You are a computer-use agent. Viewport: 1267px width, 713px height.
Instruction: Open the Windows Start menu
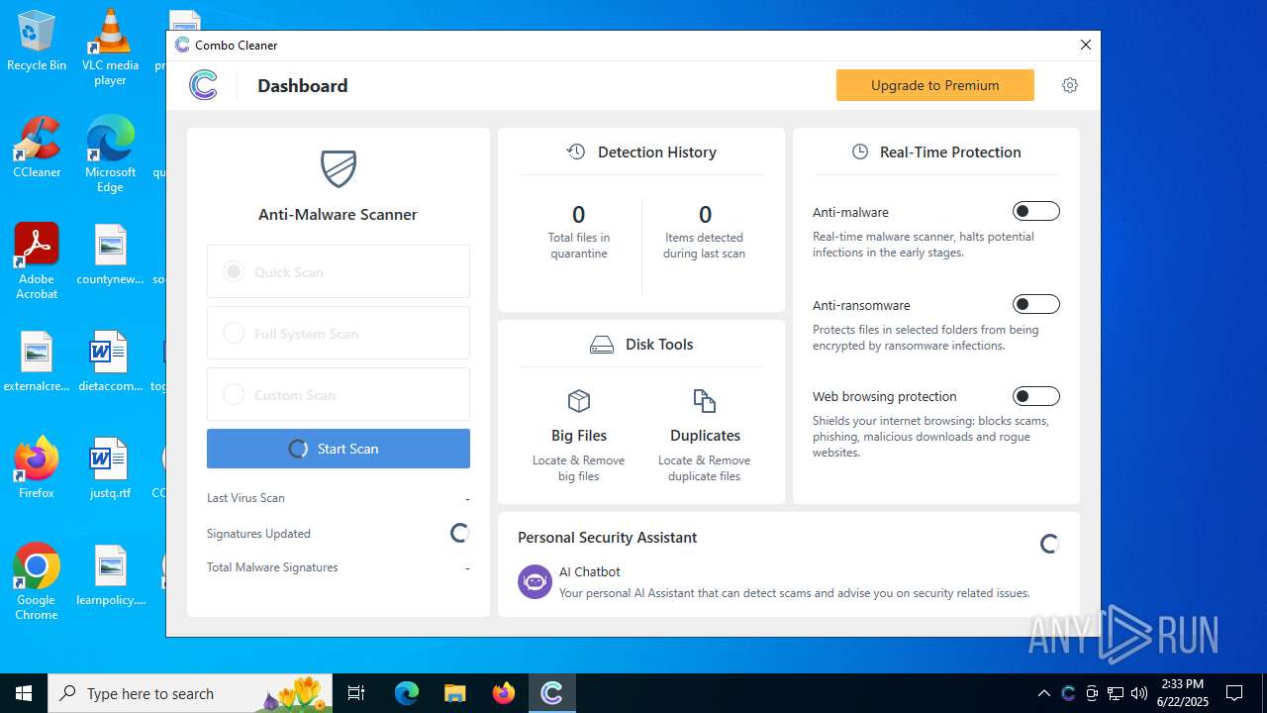pyautogui.click(x=24, y=693)
